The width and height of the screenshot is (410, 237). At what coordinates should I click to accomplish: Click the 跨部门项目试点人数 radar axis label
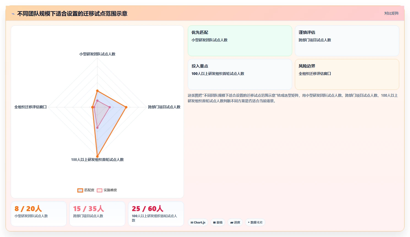[x=164, y=107]
